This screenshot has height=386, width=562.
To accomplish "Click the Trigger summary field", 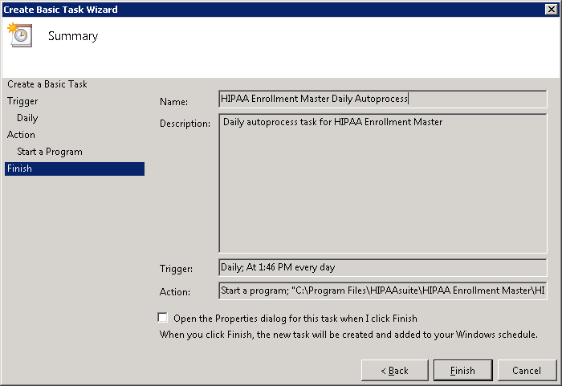I will (383, 267).
